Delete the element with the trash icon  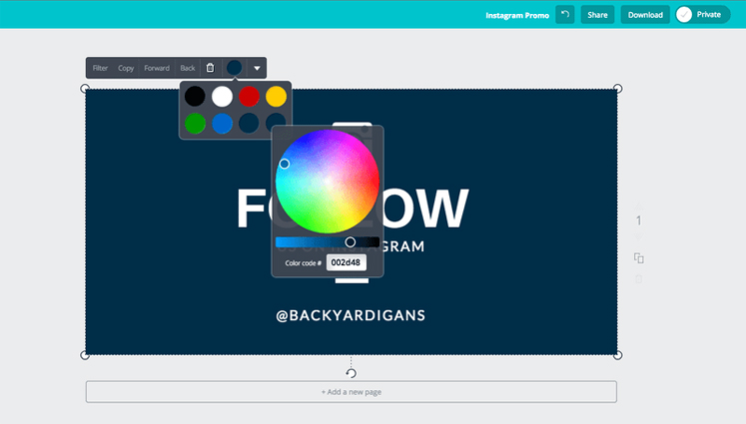pos(210,68)
